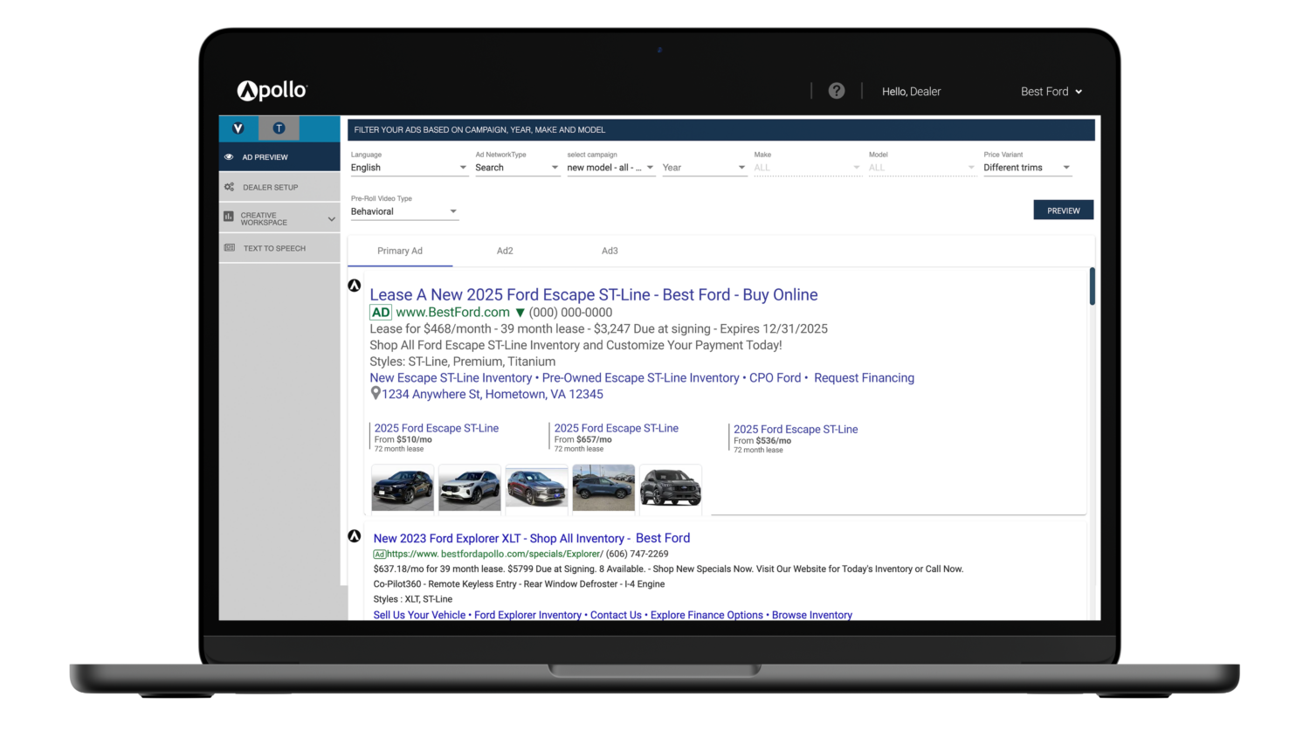Click the first black SUV thumbnail
Image resolution: width=1310 pixels, height=738 pixels.
pos(403,488)
